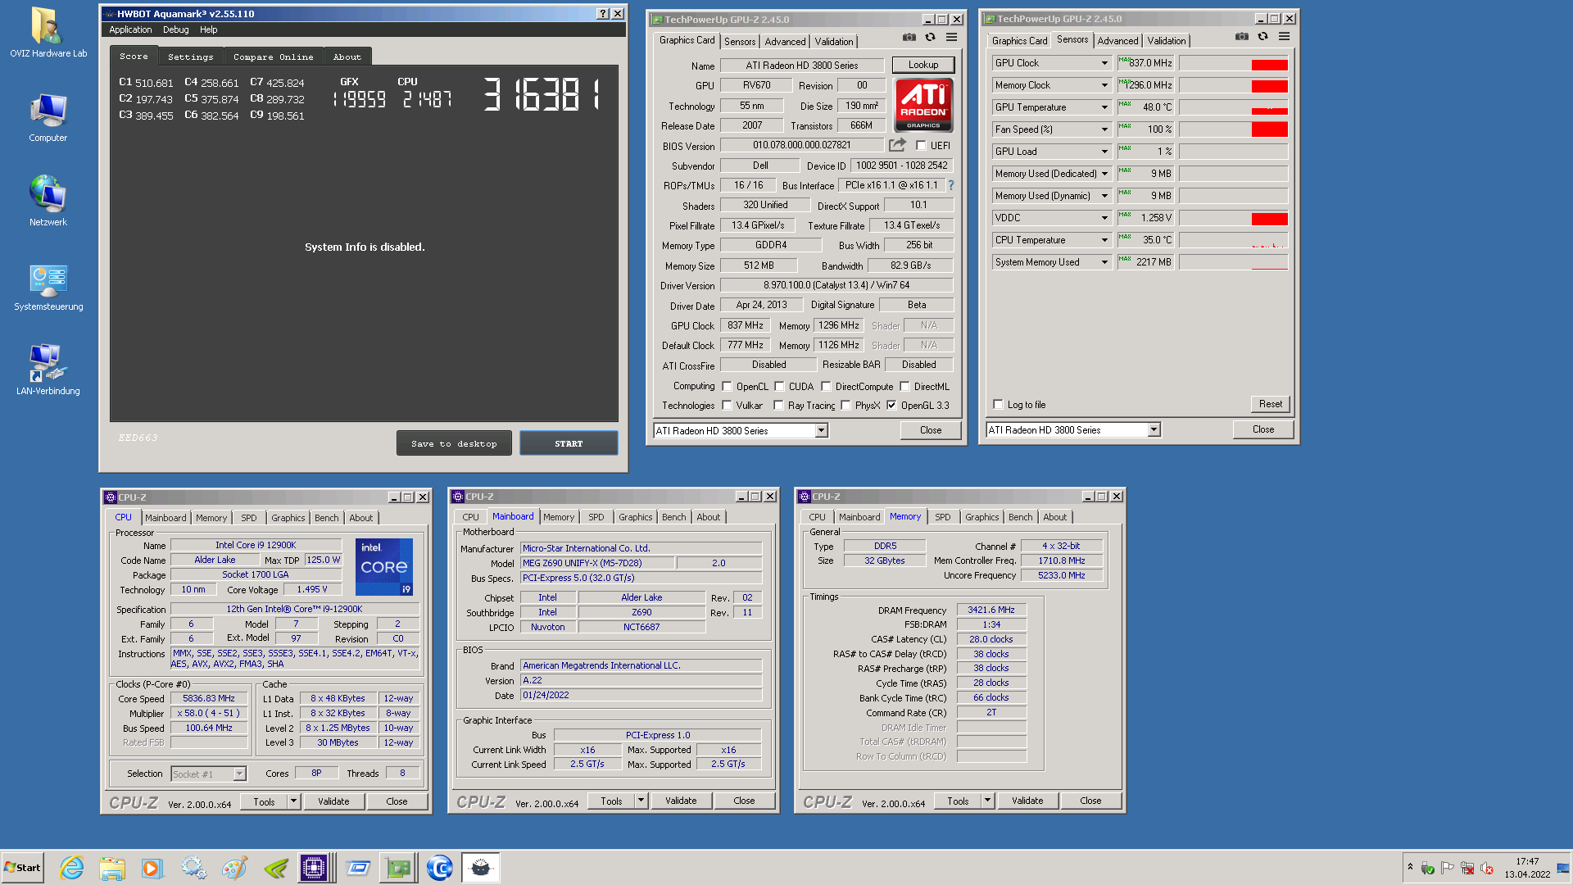Open the Netzwerk desktop icon
The image size is (1573, 885).
48,201
